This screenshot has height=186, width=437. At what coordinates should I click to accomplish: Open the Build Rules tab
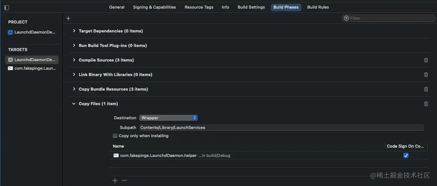pos(318,7)
